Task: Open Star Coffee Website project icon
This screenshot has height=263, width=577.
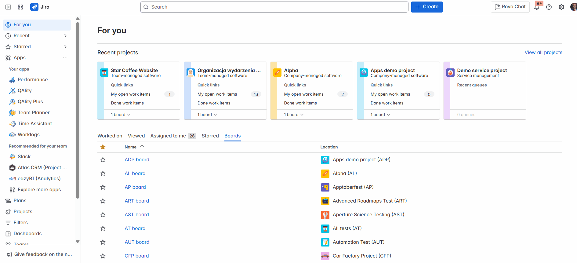Action: [x=104, y=73]
